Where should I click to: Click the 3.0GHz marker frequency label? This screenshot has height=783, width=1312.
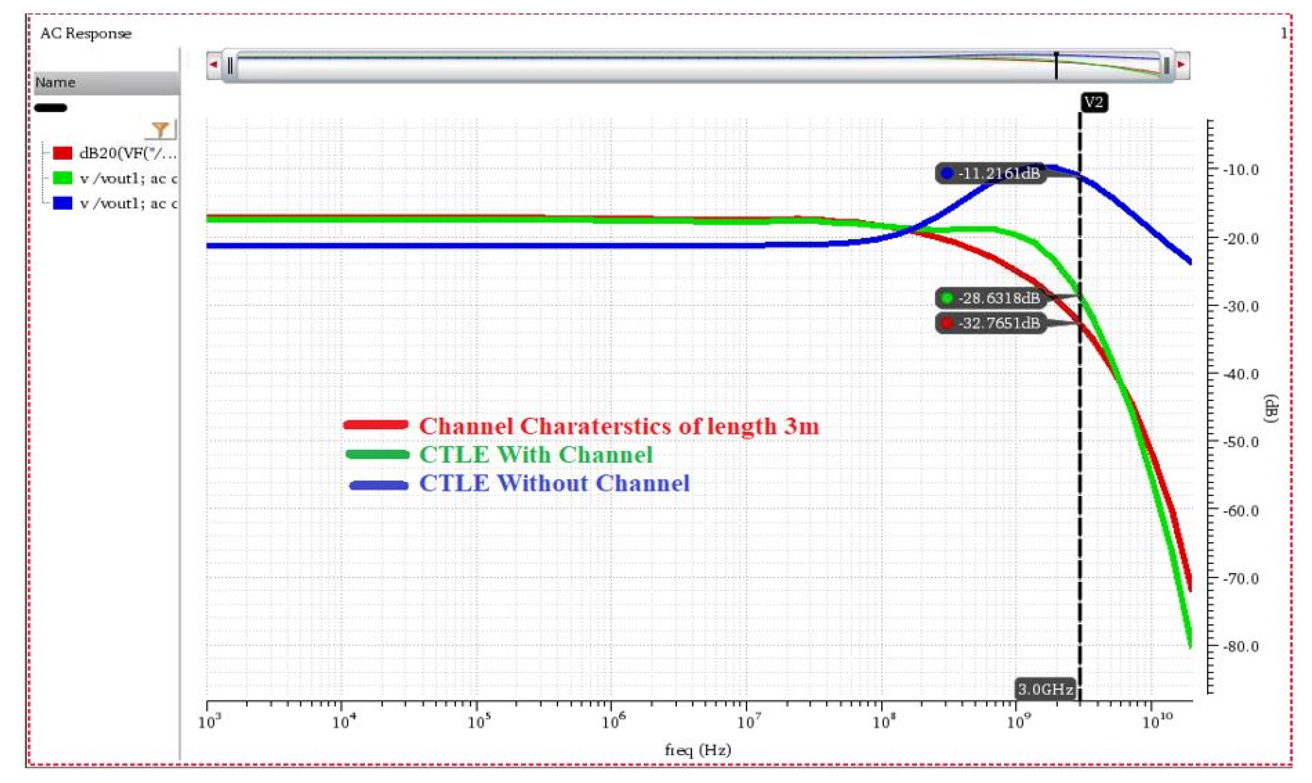click(1045, 689)
